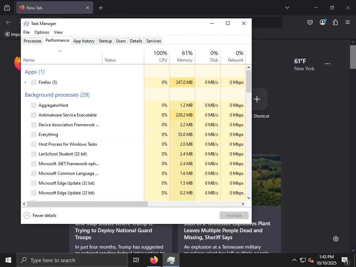
Task: Click the Everything process icon
Action: tap(34, 135)
